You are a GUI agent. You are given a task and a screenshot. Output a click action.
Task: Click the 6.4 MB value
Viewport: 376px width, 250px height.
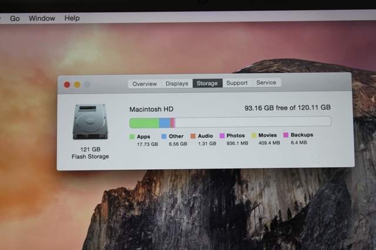(299, 143)
